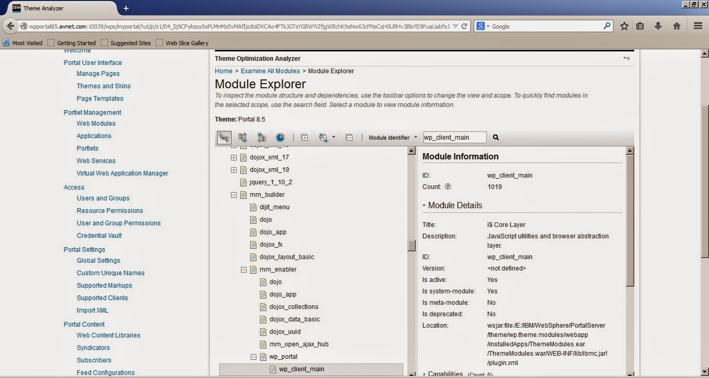The width and height of the screenshot is (709, 378).
Task: Open the portlet menu icon on Theme Optimization Analyzer
Action: (626, 58)
